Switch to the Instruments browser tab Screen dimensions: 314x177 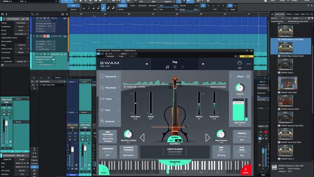click(x=280, y=14)
